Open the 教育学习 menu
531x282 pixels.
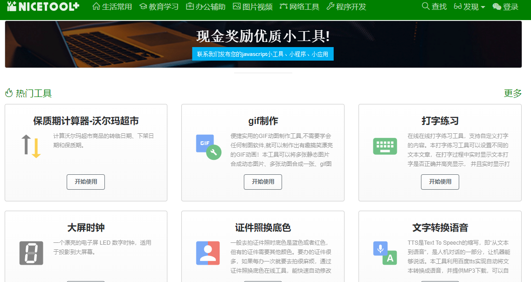point(159,7)
